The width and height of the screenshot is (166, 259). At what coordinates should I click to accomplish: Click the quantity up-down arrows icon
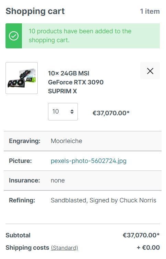pyautogui.click(x=72, y=111)
